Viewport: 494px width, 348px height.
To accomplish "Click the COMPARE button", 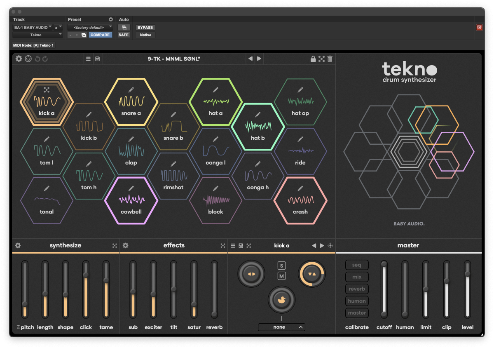I will pyautogui.click(x=100, y=35).
